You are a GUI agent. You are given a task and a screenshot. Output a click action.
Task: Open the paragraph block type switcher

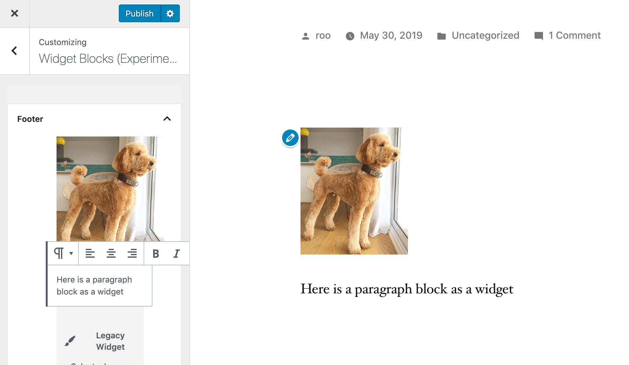click(x=63, y=253)
